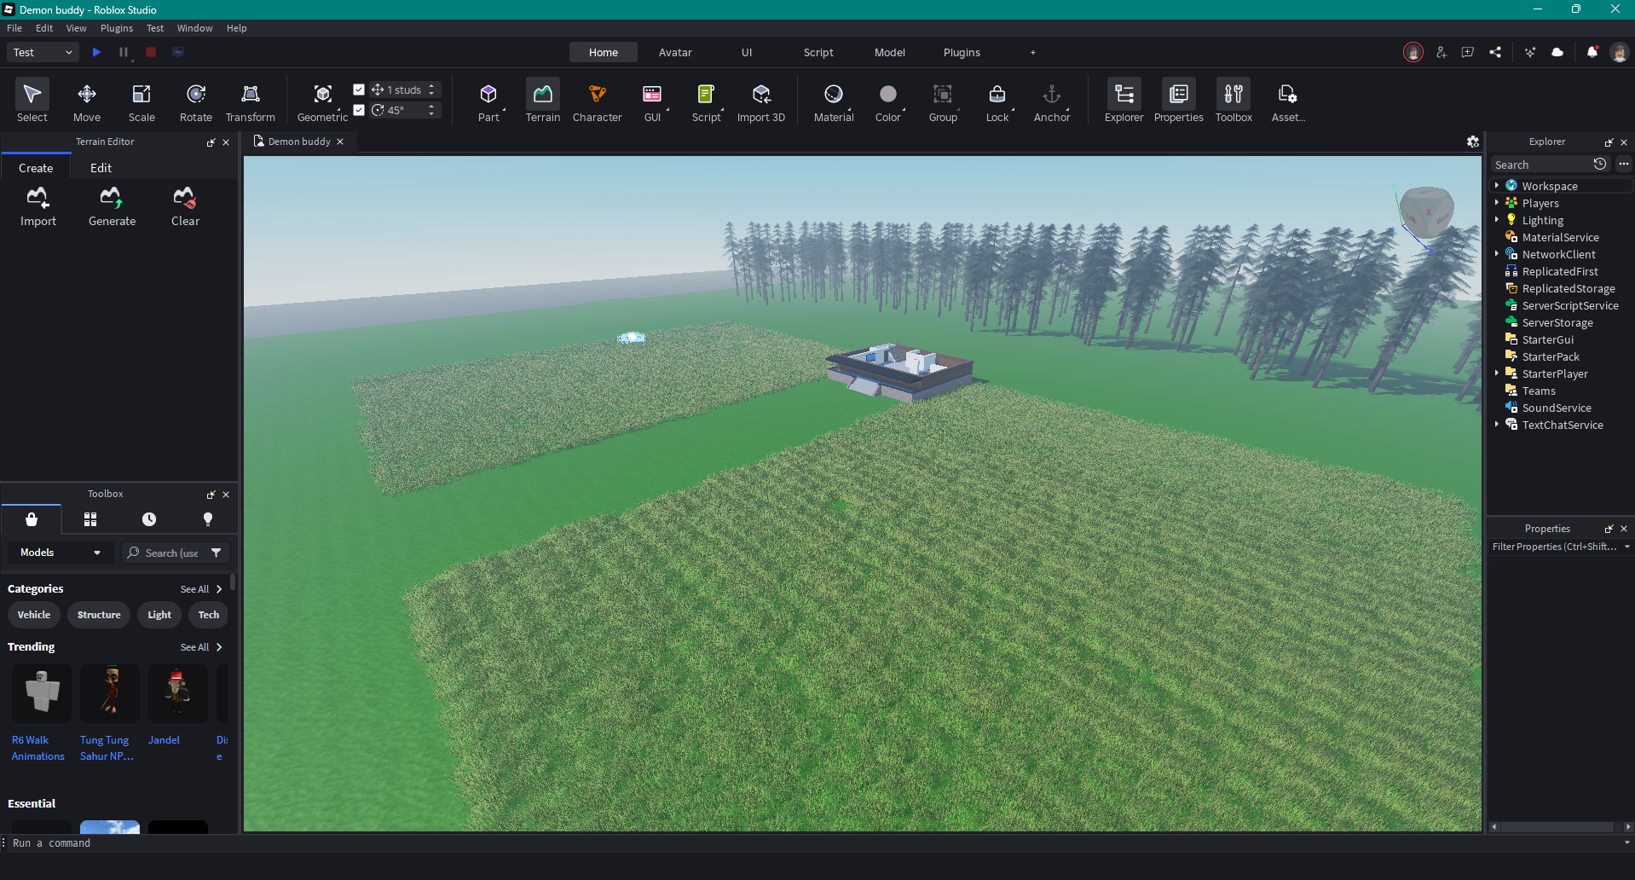Select the Rotate tool
The image size is (1635, 880).
coord(195,101)
